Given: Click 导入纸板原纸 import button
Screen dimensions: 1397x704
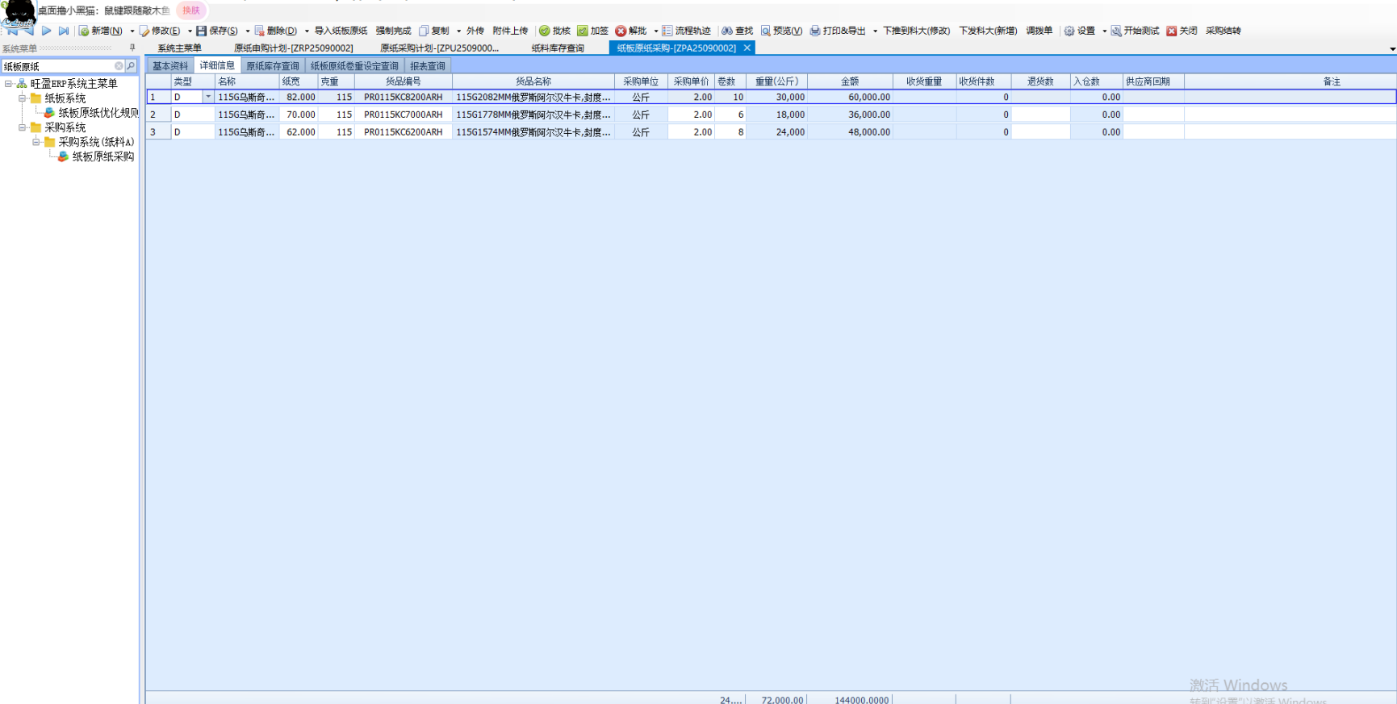Looking at the screenshot, I should click(341, 31).
